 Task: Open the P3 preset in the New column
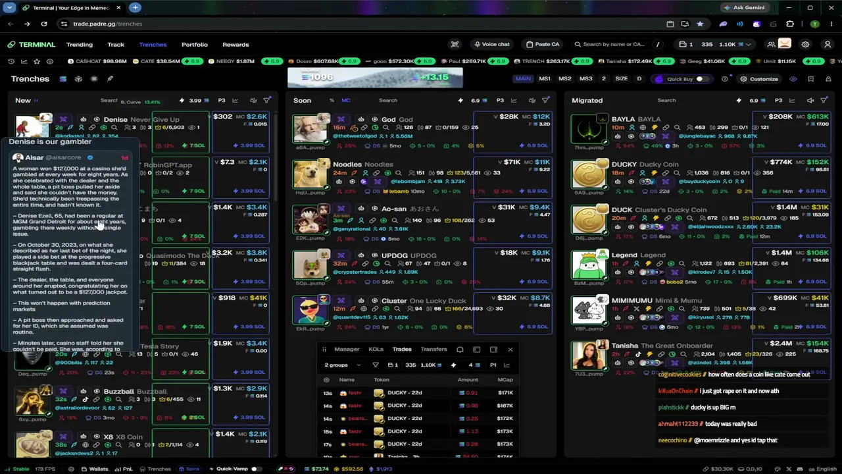222,101
